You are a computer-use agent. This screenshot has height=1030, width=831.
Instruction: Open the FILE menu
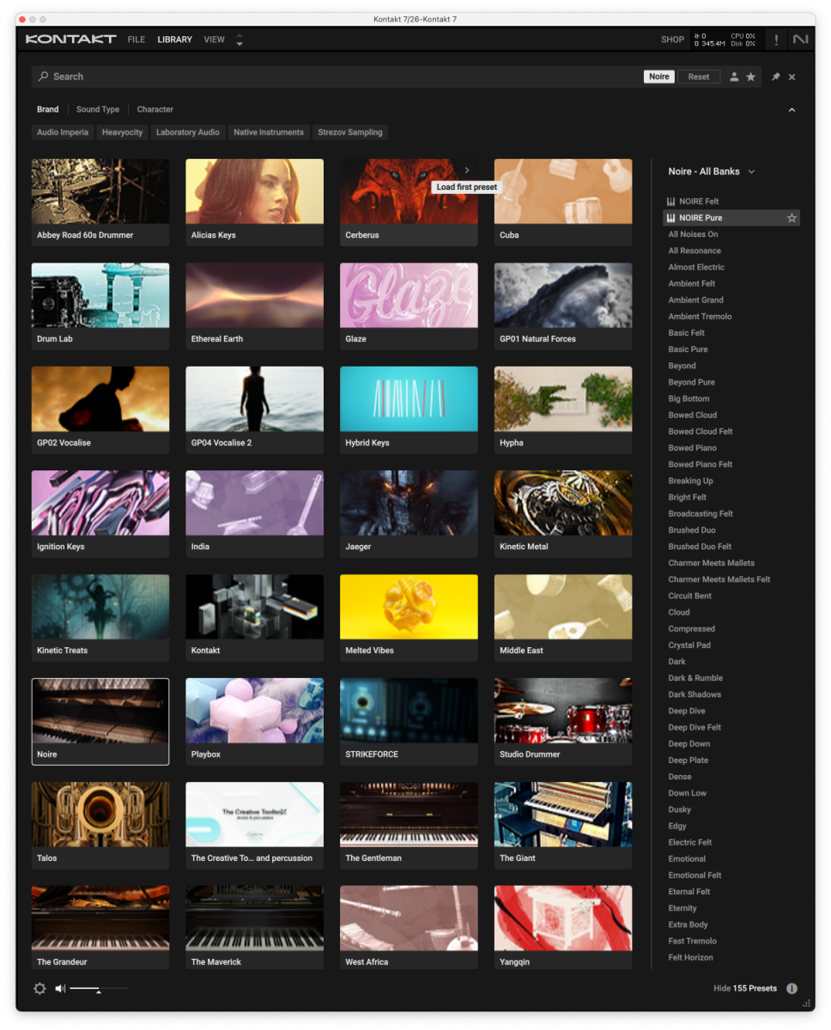136,39
